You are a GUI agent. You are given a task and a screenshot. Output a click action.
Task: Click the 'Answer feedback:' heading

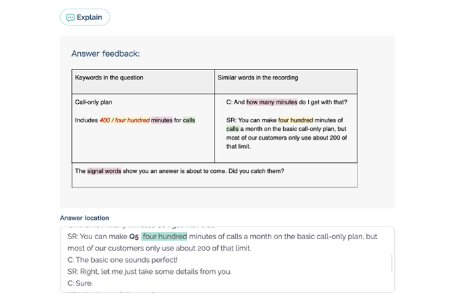pyautogui.click(x=105, y=54)
